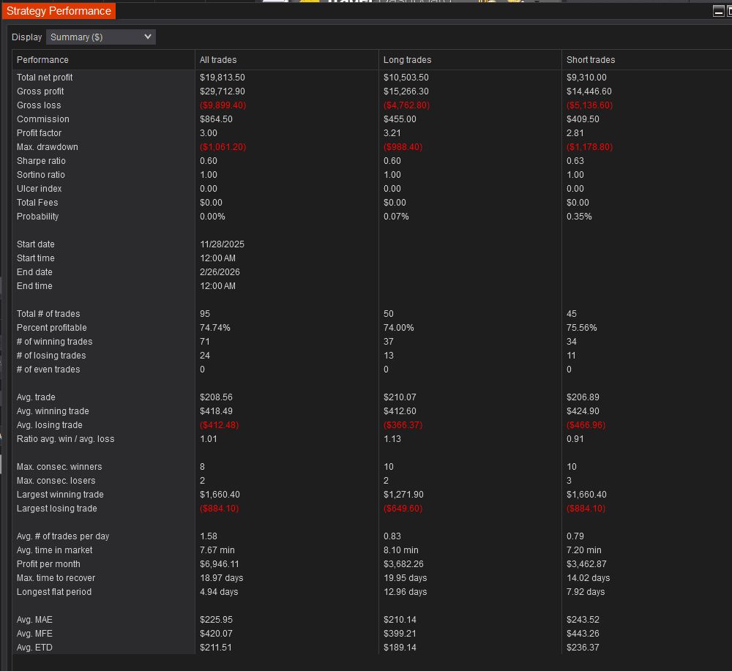Click the Avg. MFE row label
This screenshot has width=732, height=671.
[x=34, y=634]
